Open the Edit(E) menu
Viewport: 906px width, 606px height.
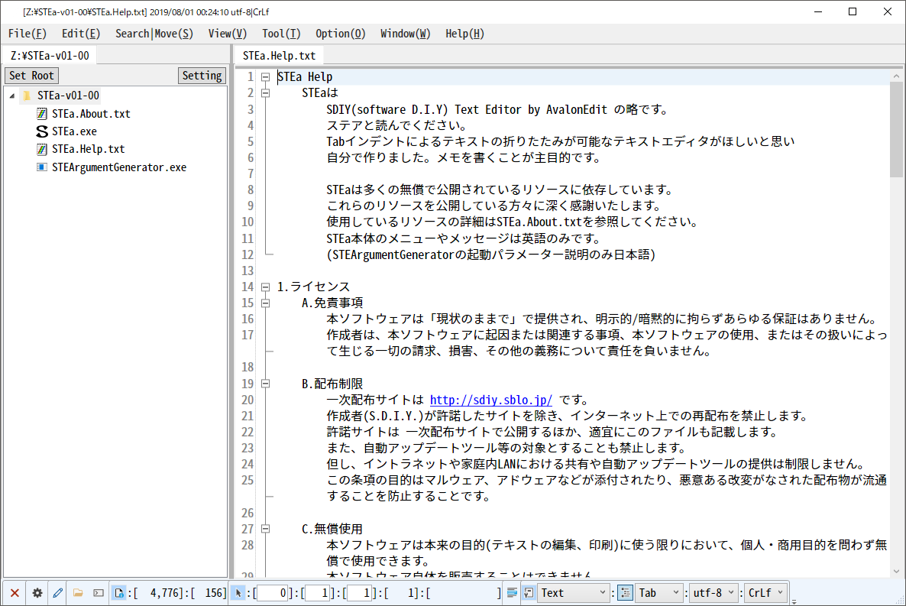tap(81, 34)
